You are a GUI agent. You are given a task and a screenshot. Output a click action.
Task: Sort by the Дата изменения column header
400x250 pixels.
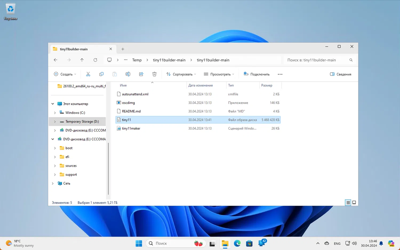(x=206, y=85)
